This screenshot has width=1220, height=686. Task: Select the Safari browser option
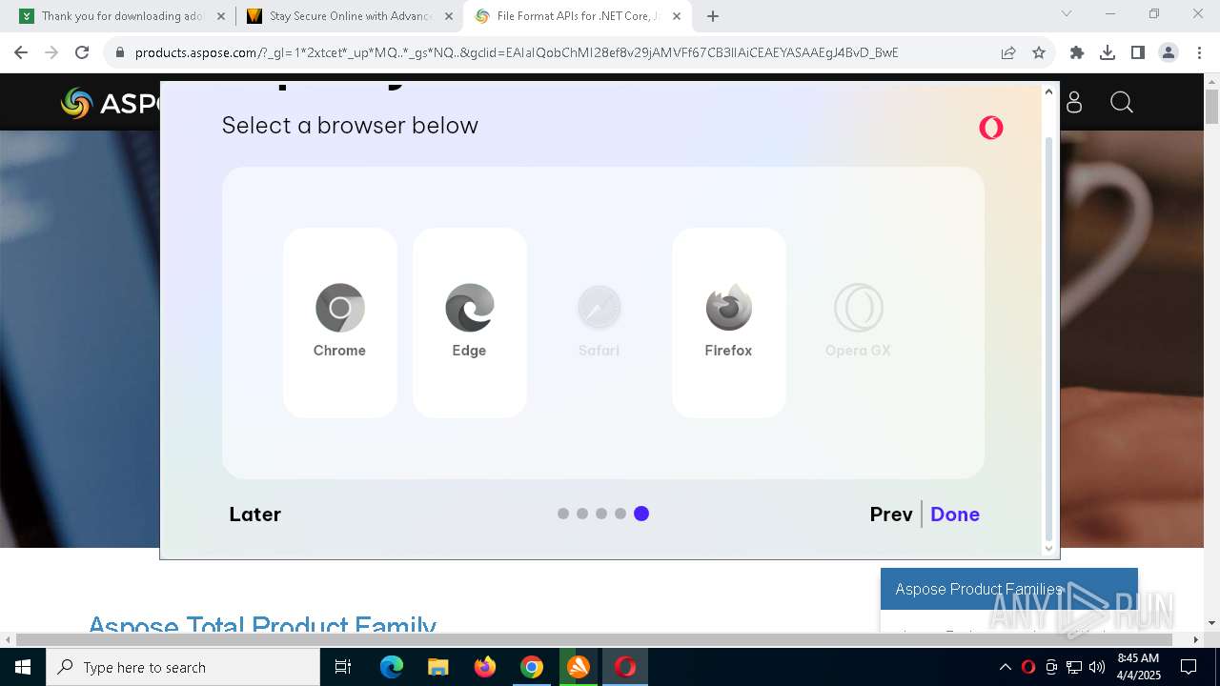[x=600, y=322]
